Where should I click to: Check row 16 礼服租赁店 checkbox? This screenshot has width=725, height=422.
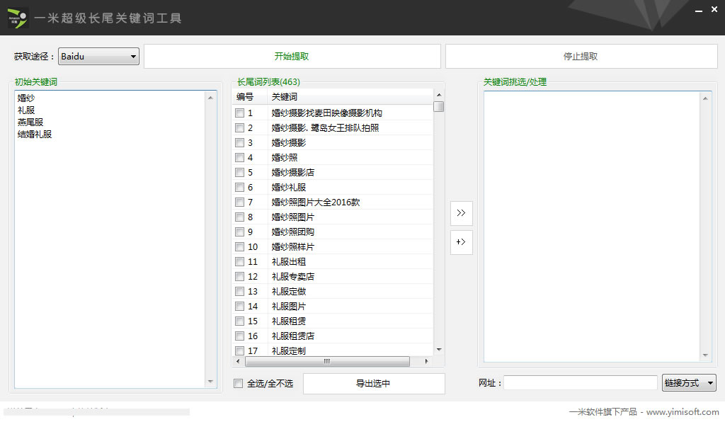pos(239,336)
